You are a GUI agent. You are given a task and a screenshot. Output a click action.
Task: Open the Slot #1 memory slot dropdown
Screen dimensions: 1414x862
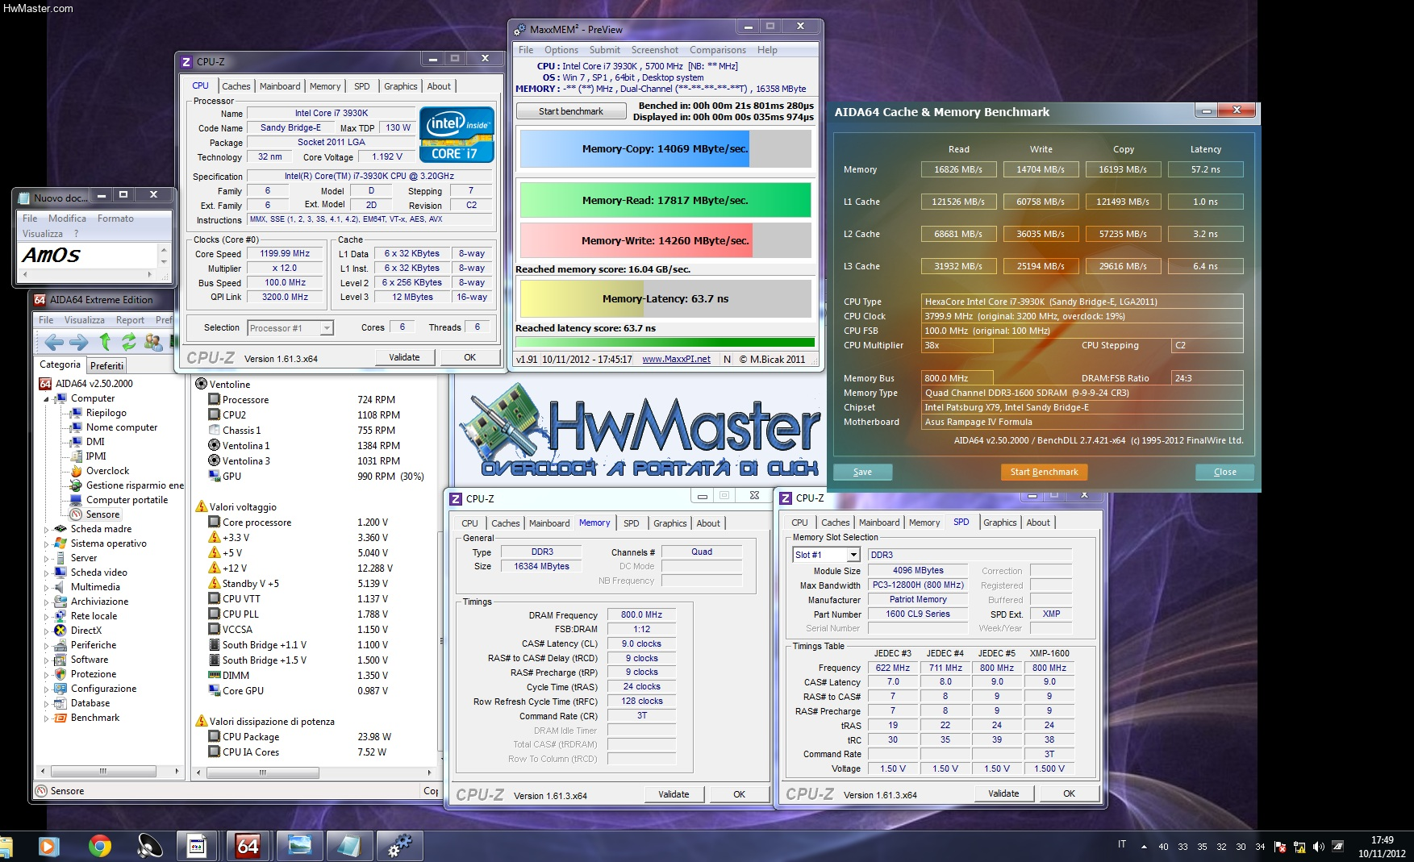[853, 555]
